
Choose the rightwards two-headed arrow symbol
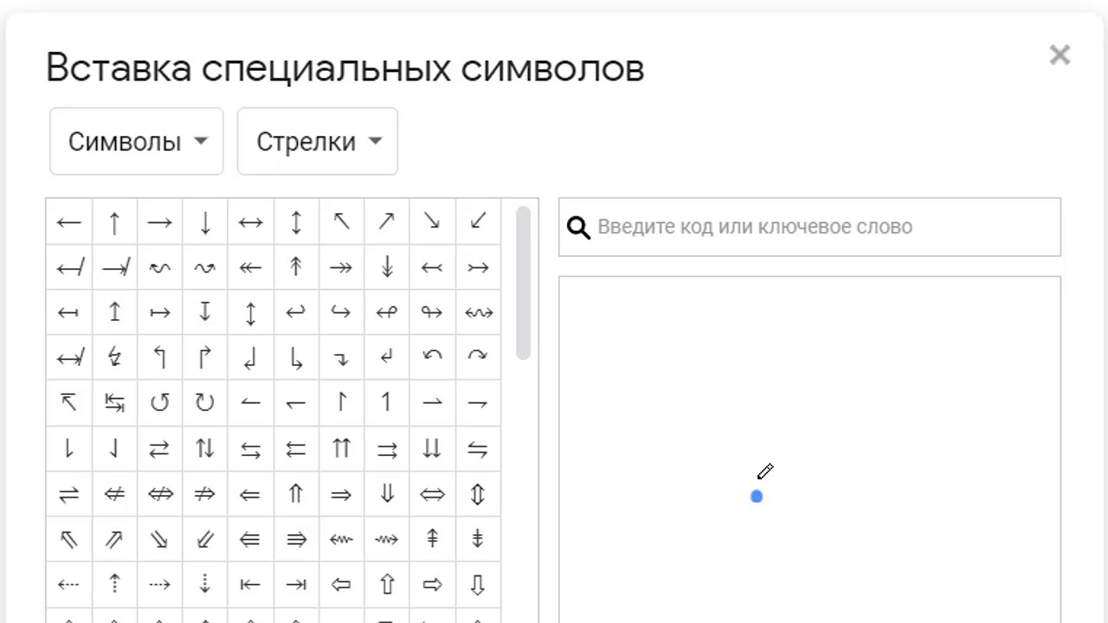341,267
